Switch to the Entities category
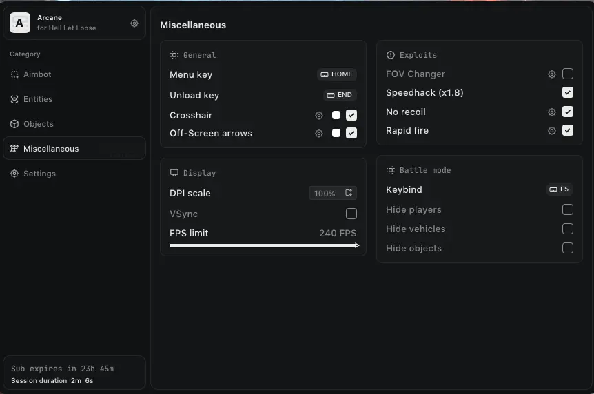 click(x=37, y=99)
